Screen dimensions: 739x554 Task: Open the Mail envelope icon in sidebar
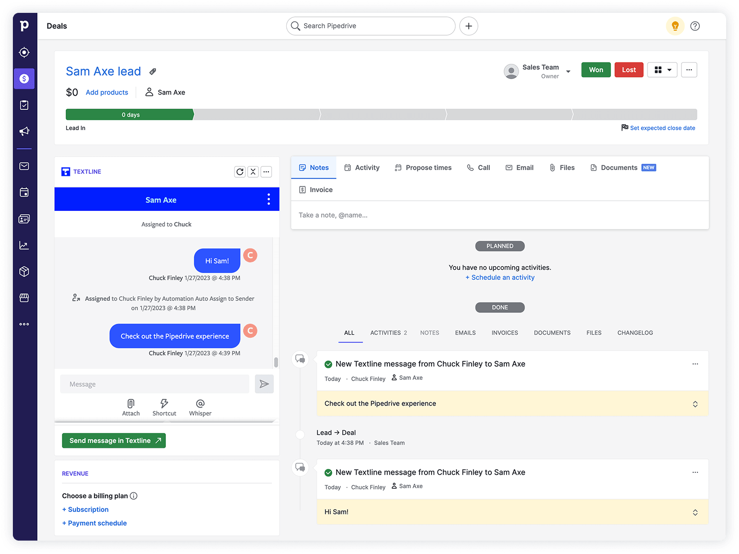pos(24,166)
